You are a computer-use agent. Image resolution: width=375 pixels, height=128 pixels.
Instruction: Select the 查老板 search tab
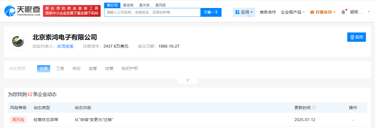pyautogui.click(x=128, y=5)
